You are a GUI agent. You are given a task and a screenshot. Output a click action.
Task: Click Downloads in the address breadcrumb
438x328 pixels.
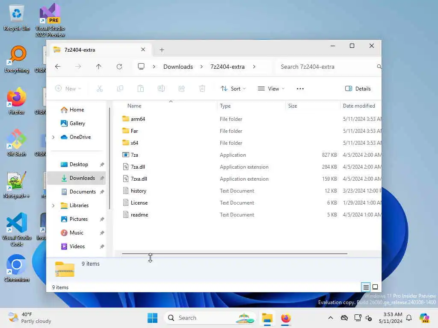[178, 67]
